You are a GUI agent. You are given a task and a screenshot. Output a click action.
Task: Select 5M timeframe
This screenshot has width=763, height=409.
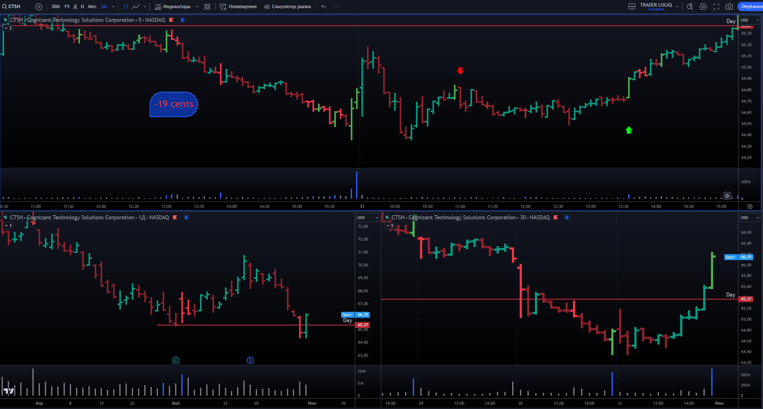[x=104, y=7]
